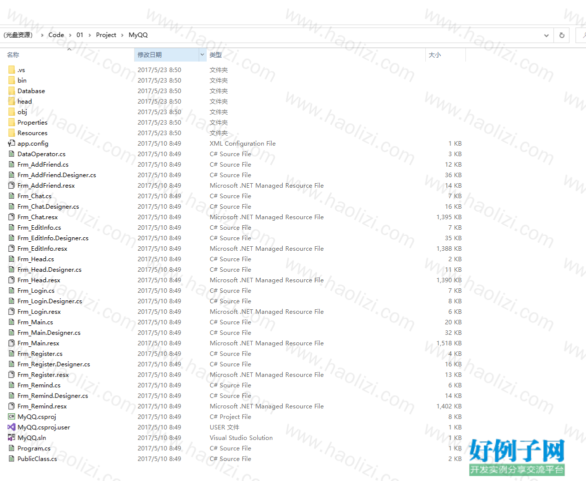
Task: Click the Frm_Head.resx file icon
Action: point(12,280)
